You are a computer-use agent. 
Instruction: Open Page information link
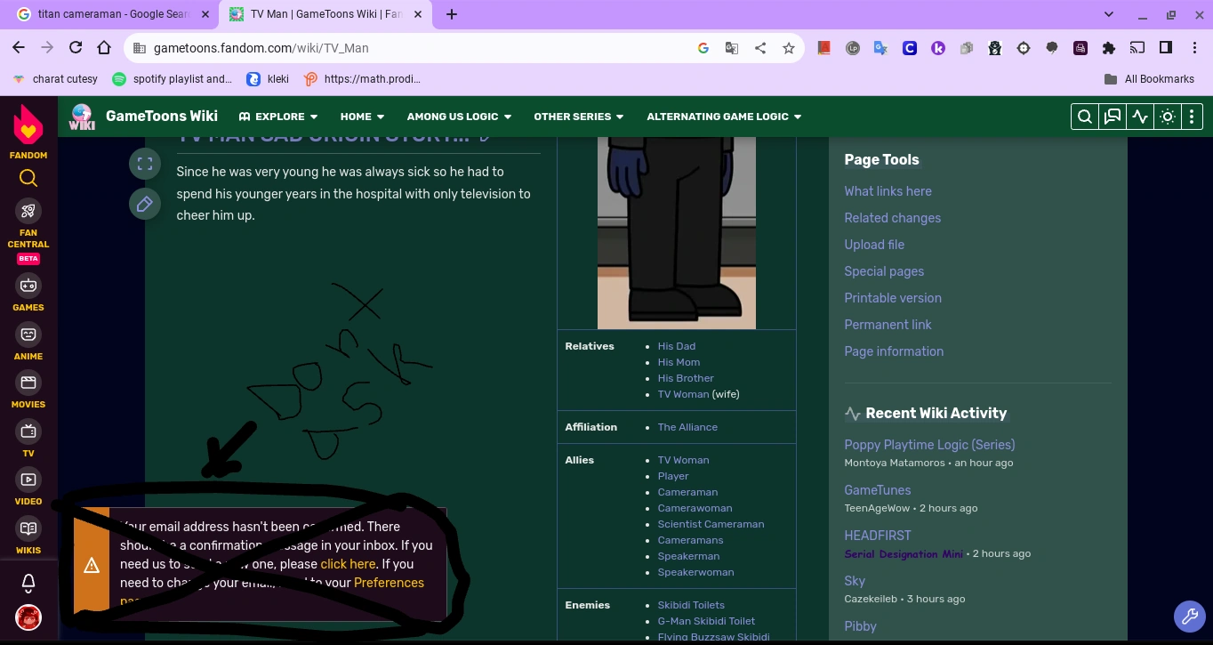coord(894,351)
